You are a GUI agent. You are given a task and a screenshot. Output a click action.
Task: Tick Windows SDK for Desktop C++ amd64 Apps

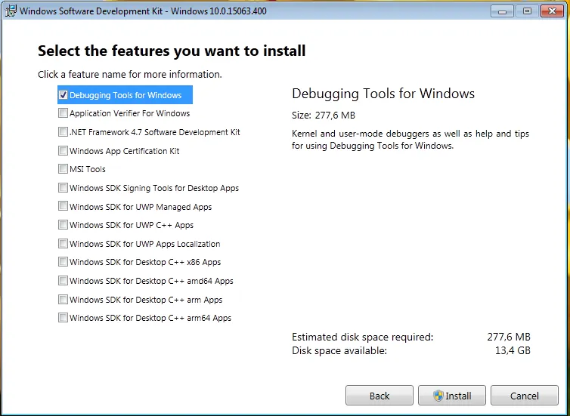point(63,281)
